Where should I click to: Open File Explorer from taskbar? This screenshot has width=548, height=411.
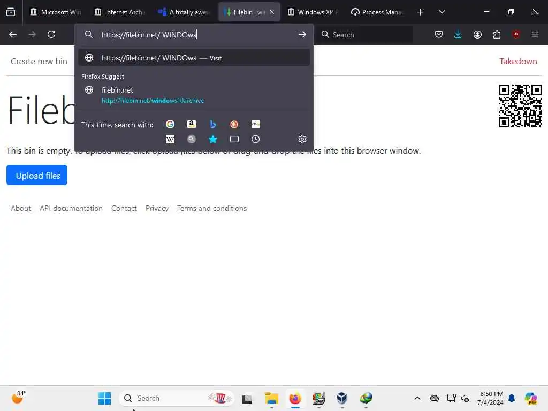tap(271, 398)
